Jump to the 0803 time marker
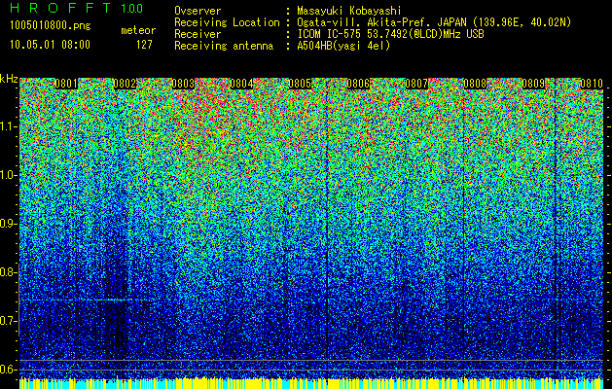The width and height of the screenshot is (612, 389). (x=184, y=84)
